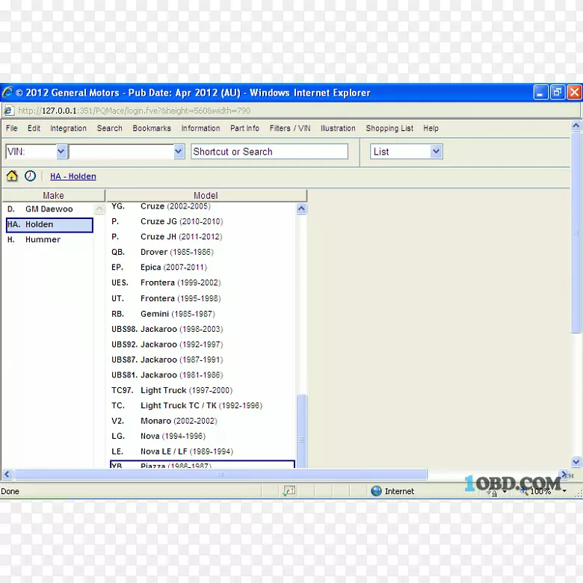Open the Search menu
Viewport: 583px width, 583px height.
(109, 129)
